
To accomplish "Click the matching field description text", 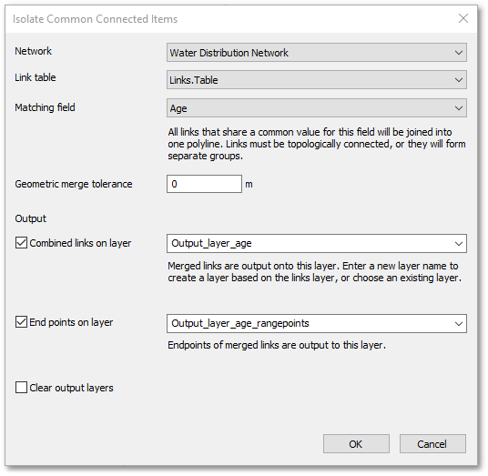I will coord(317,144).
